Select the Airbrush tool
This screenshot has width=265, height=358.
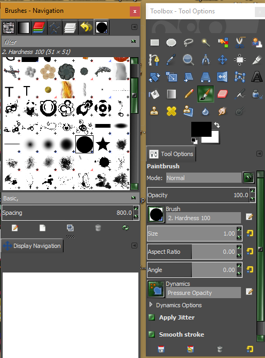[240, 94]
